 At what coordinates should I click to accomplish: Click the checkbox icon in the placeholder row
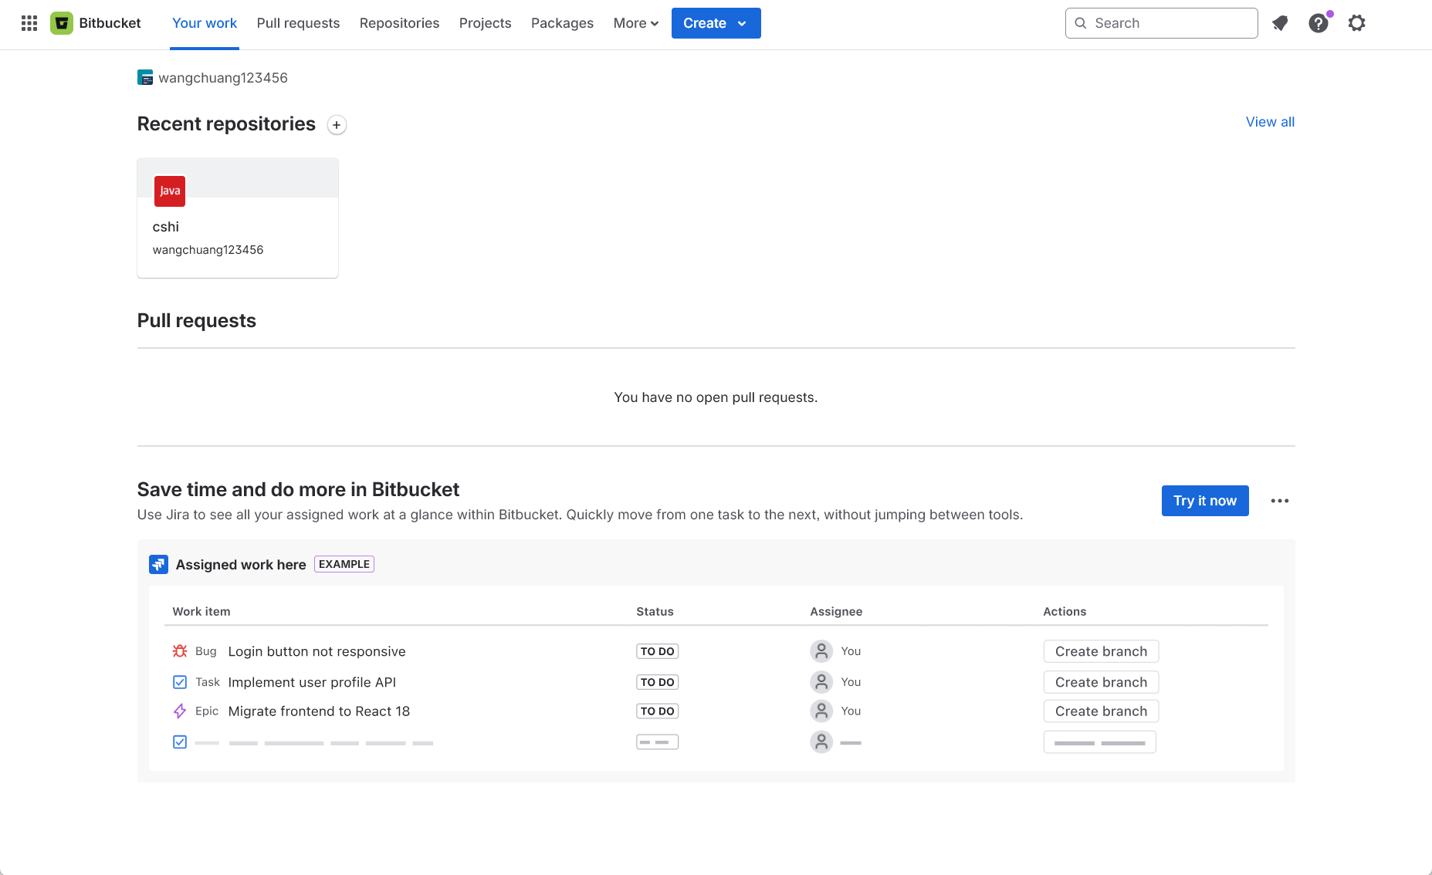click(180, 742)
